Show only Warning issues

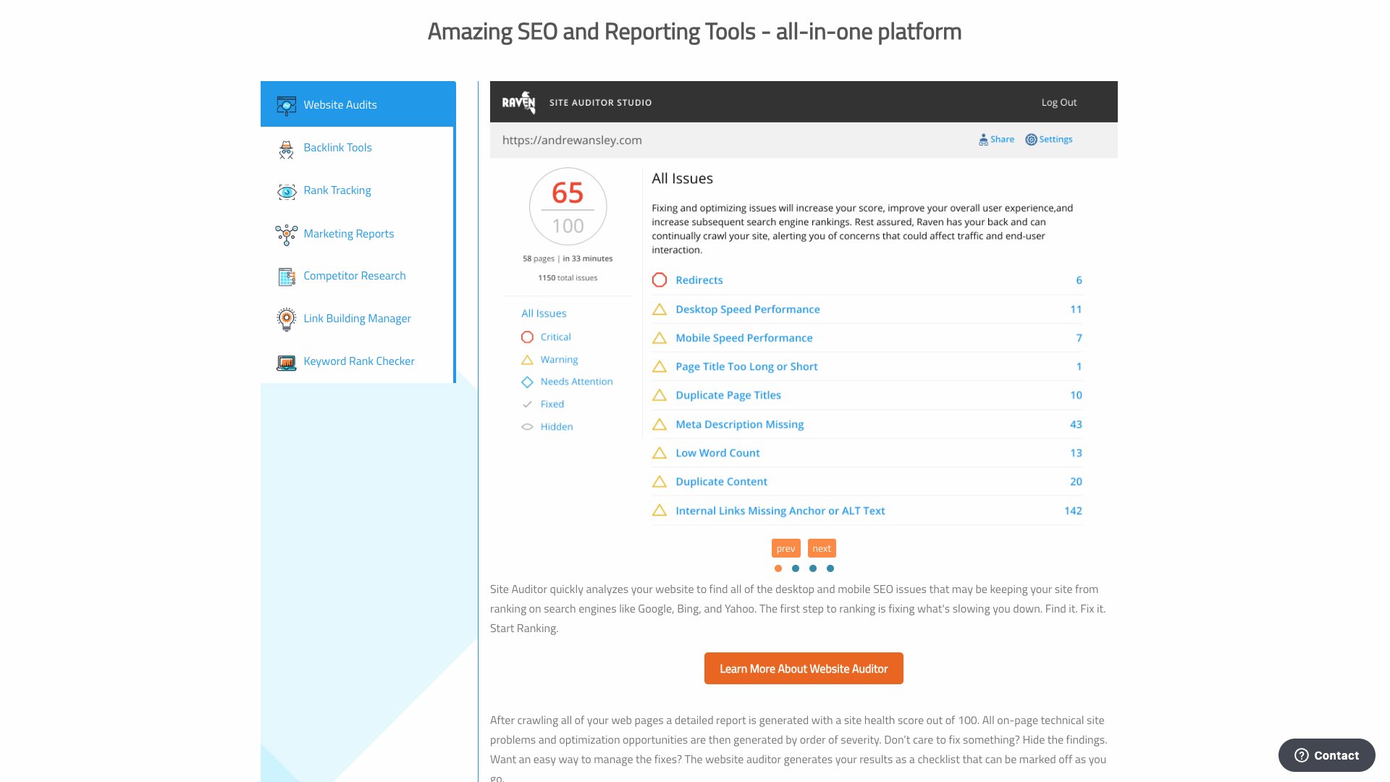pyautogui.click(x=558, y=359)
